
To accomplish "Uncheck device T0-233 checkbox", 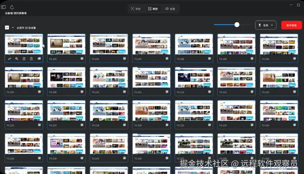I will tap(252, 125).
